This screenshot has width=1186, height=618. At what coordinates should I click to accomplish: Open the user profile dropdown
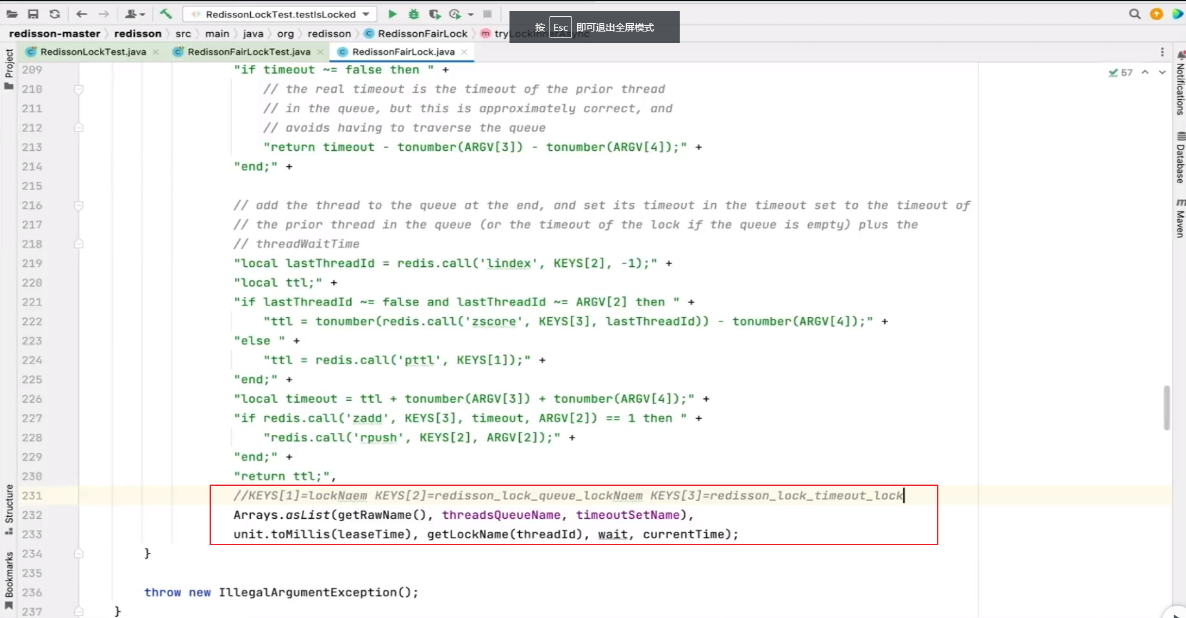click(134, 14)
